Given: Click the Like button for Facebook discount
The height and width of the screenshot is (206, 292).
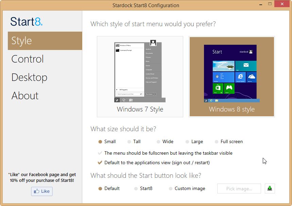Looking at the screenshot, I should click(41, 191).
